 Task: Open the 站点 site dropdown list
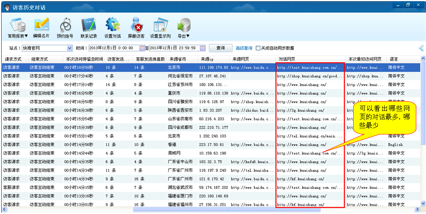[69, 48]
